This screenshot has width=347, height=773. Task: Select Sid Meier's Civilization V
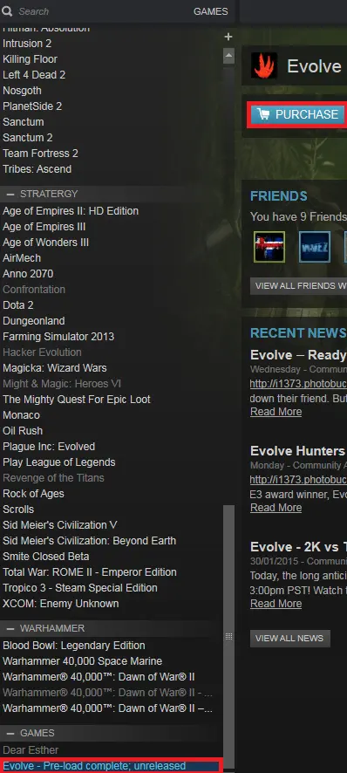click(59, 525)
